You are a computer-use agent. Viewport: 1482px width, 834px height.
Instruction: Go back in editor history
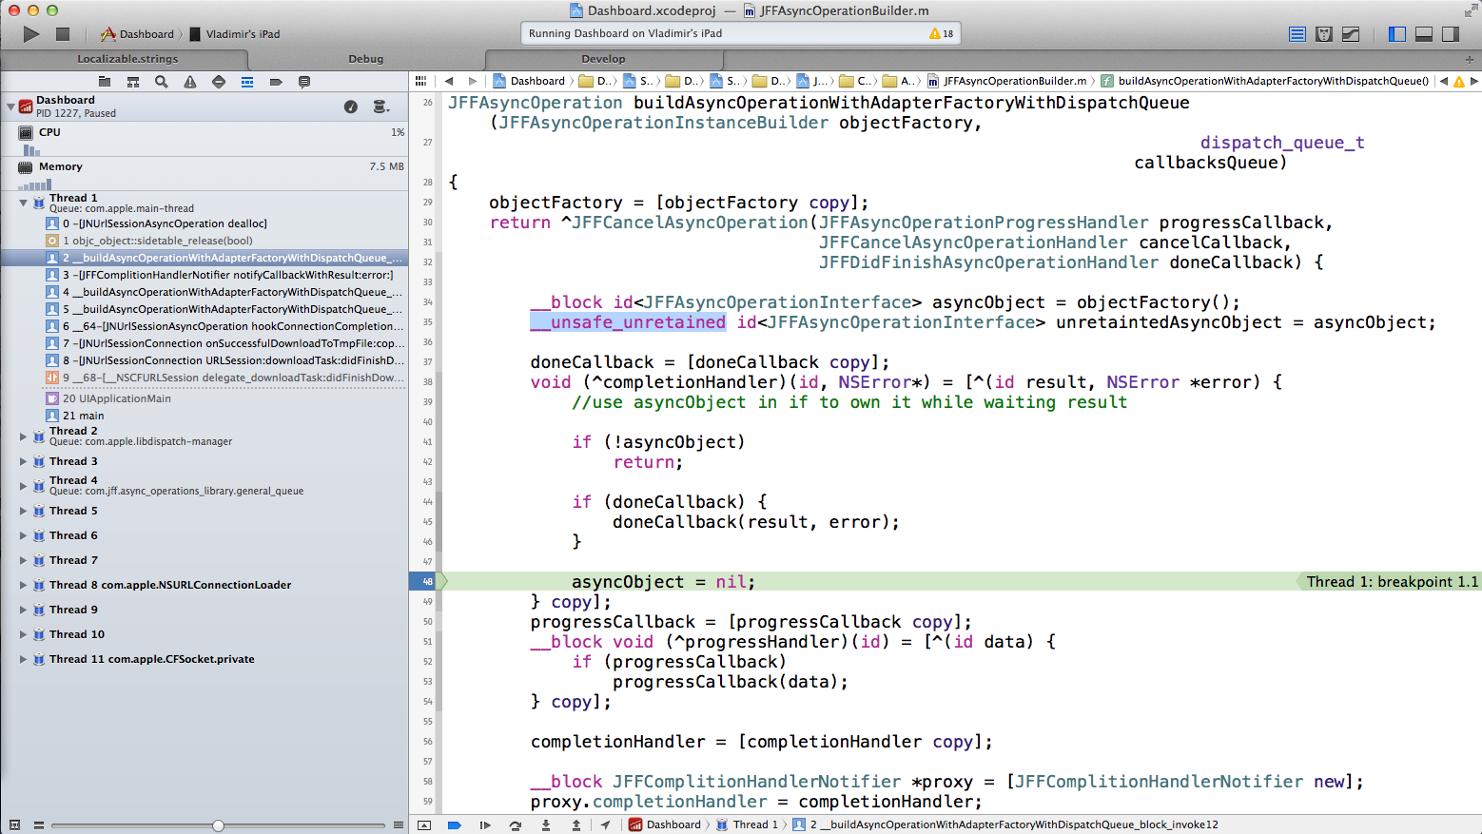pos(449,81)
